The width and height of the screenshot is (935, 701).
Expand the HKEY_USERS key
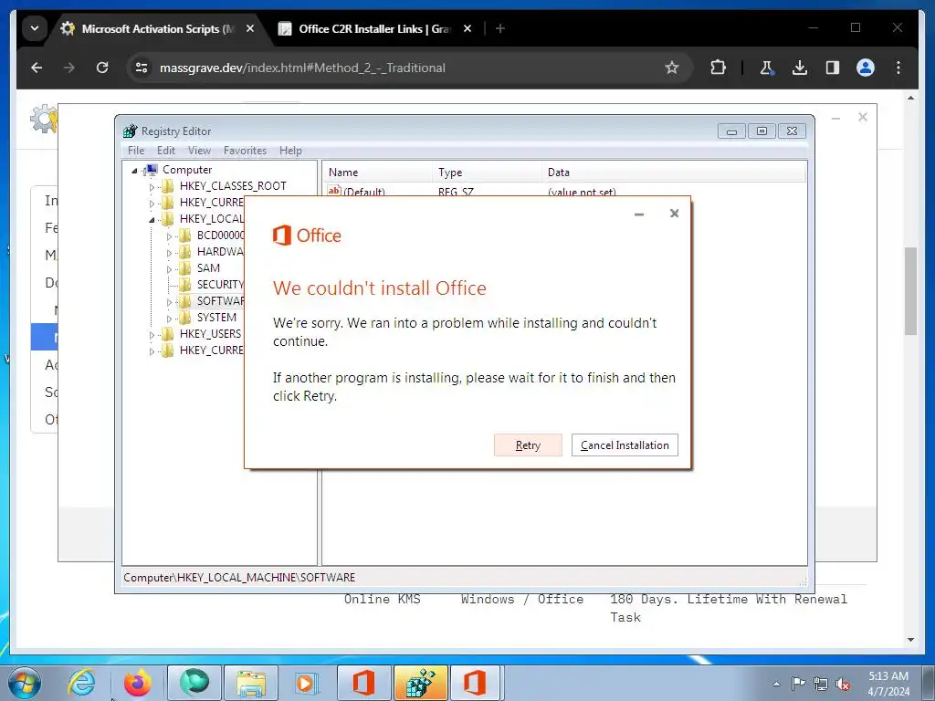pyautogui.click(x=152, y=335)
